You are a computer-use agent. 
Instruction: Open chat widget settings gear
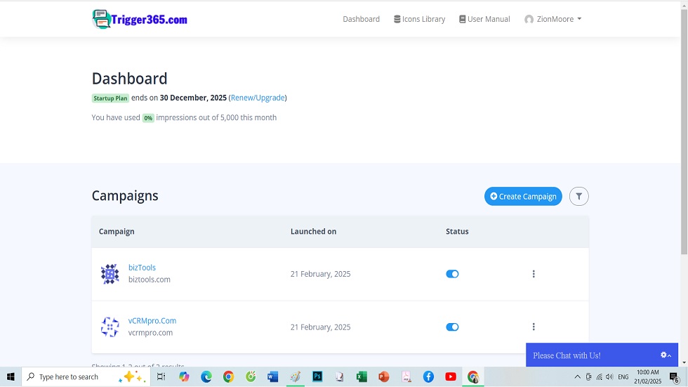[x=664, y=355]
